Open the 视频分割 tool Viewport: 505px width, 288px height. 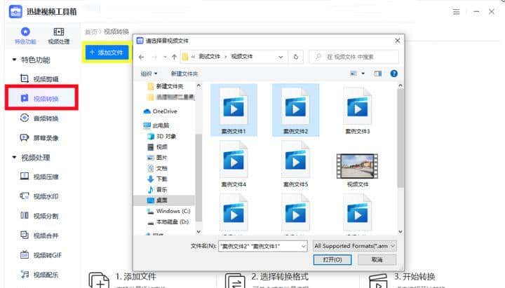pos(39,216)
